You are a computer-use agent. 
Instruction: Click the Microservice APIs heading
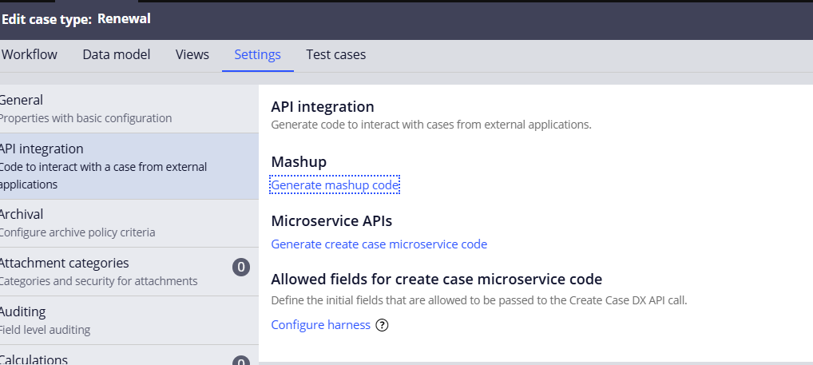tap(331, 220)
